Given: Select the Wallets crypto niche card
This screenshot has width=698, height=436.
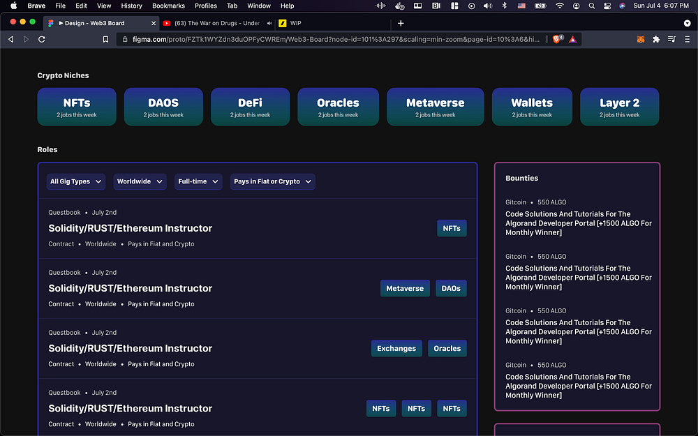Looking at the screenshot, I should tap(532, 107).
